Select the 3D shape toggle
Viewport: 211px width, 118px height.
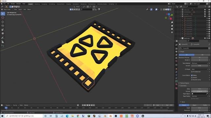[202, 55]
